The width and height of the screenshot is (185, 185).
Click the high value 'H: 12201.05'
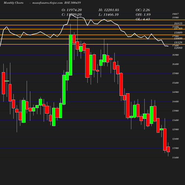(109, 10)
